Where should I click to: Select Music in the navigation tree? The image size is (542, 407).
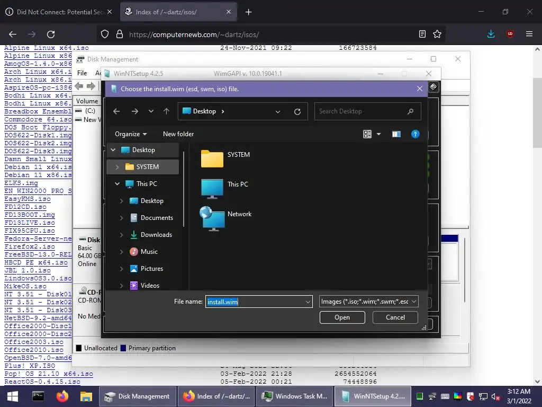coord(149,252)
